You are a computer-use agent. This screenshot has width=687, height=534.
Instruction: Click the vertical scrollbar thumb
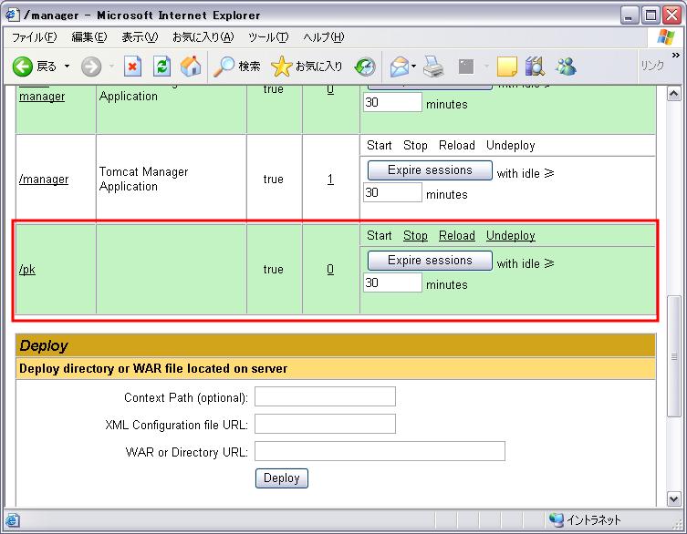tap(674, 356)
